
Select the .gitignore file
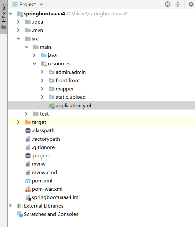click(43, 147)
